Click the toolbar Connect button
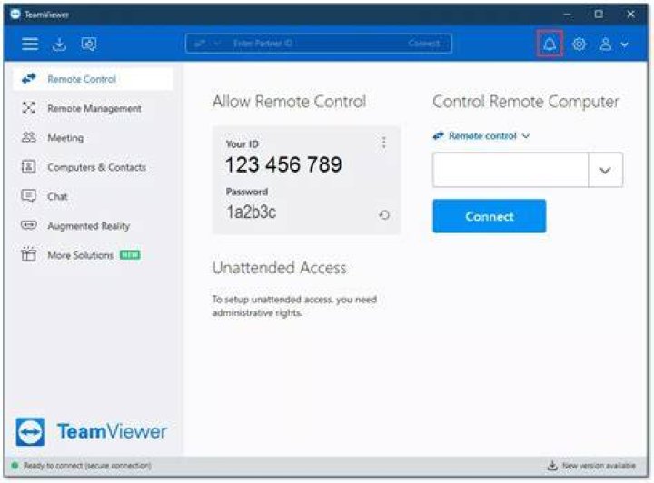Image resolution: width=654 pixels, height=483 pixels. pos(424,44)
